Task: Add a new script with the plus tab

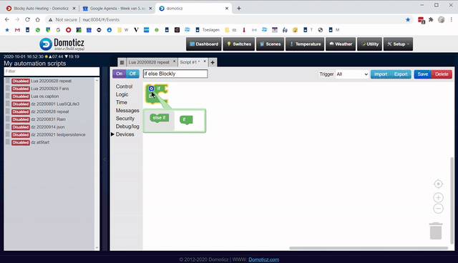Action: 213,62
